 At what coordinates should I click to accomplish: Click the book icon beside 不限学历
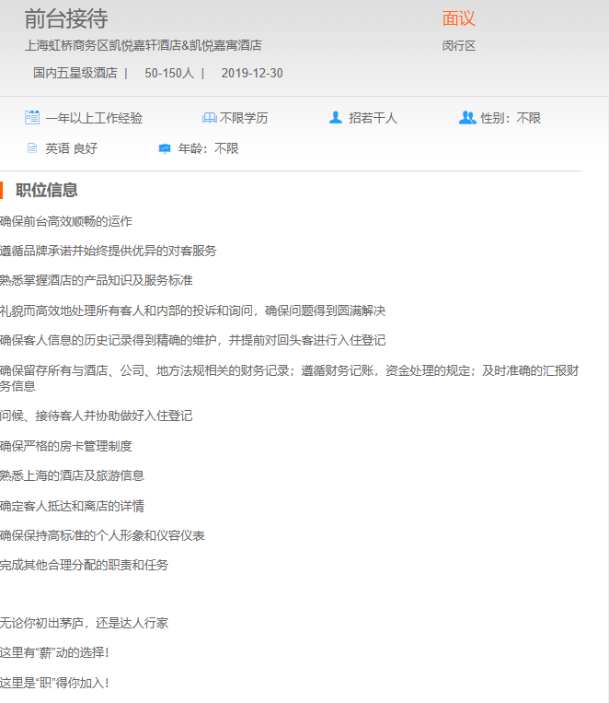[209, 118]
